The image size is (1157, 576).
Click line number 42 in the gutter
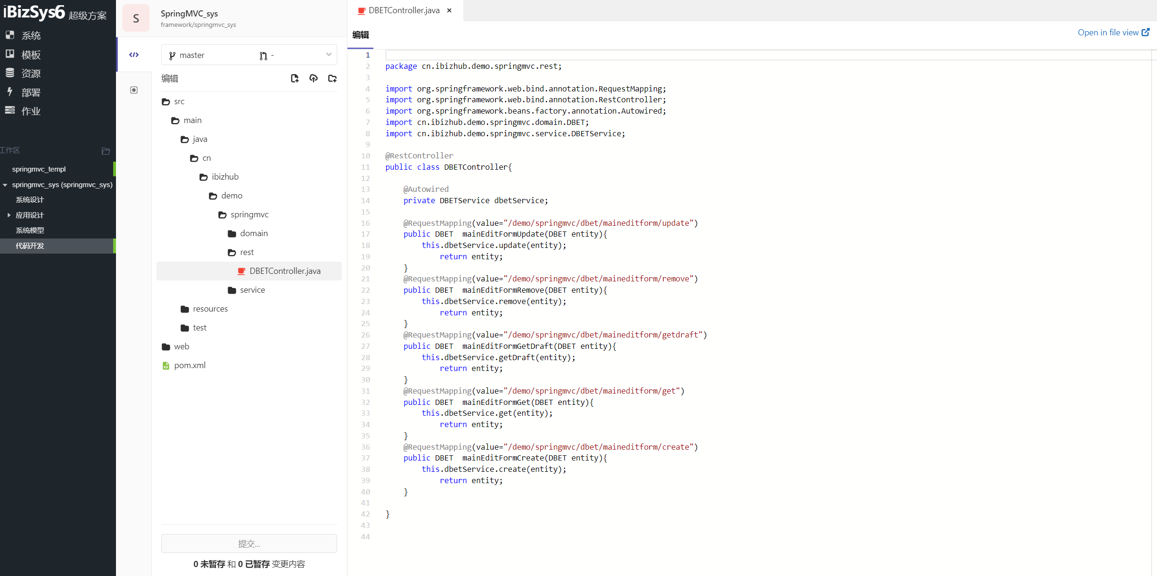pos(365,514)
